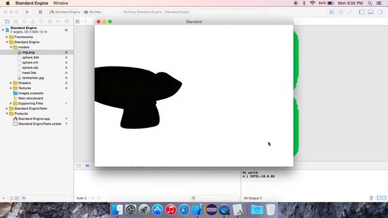Select sphere.mtl file
This screenshot has width=388, height=218.
click(30, 62)
